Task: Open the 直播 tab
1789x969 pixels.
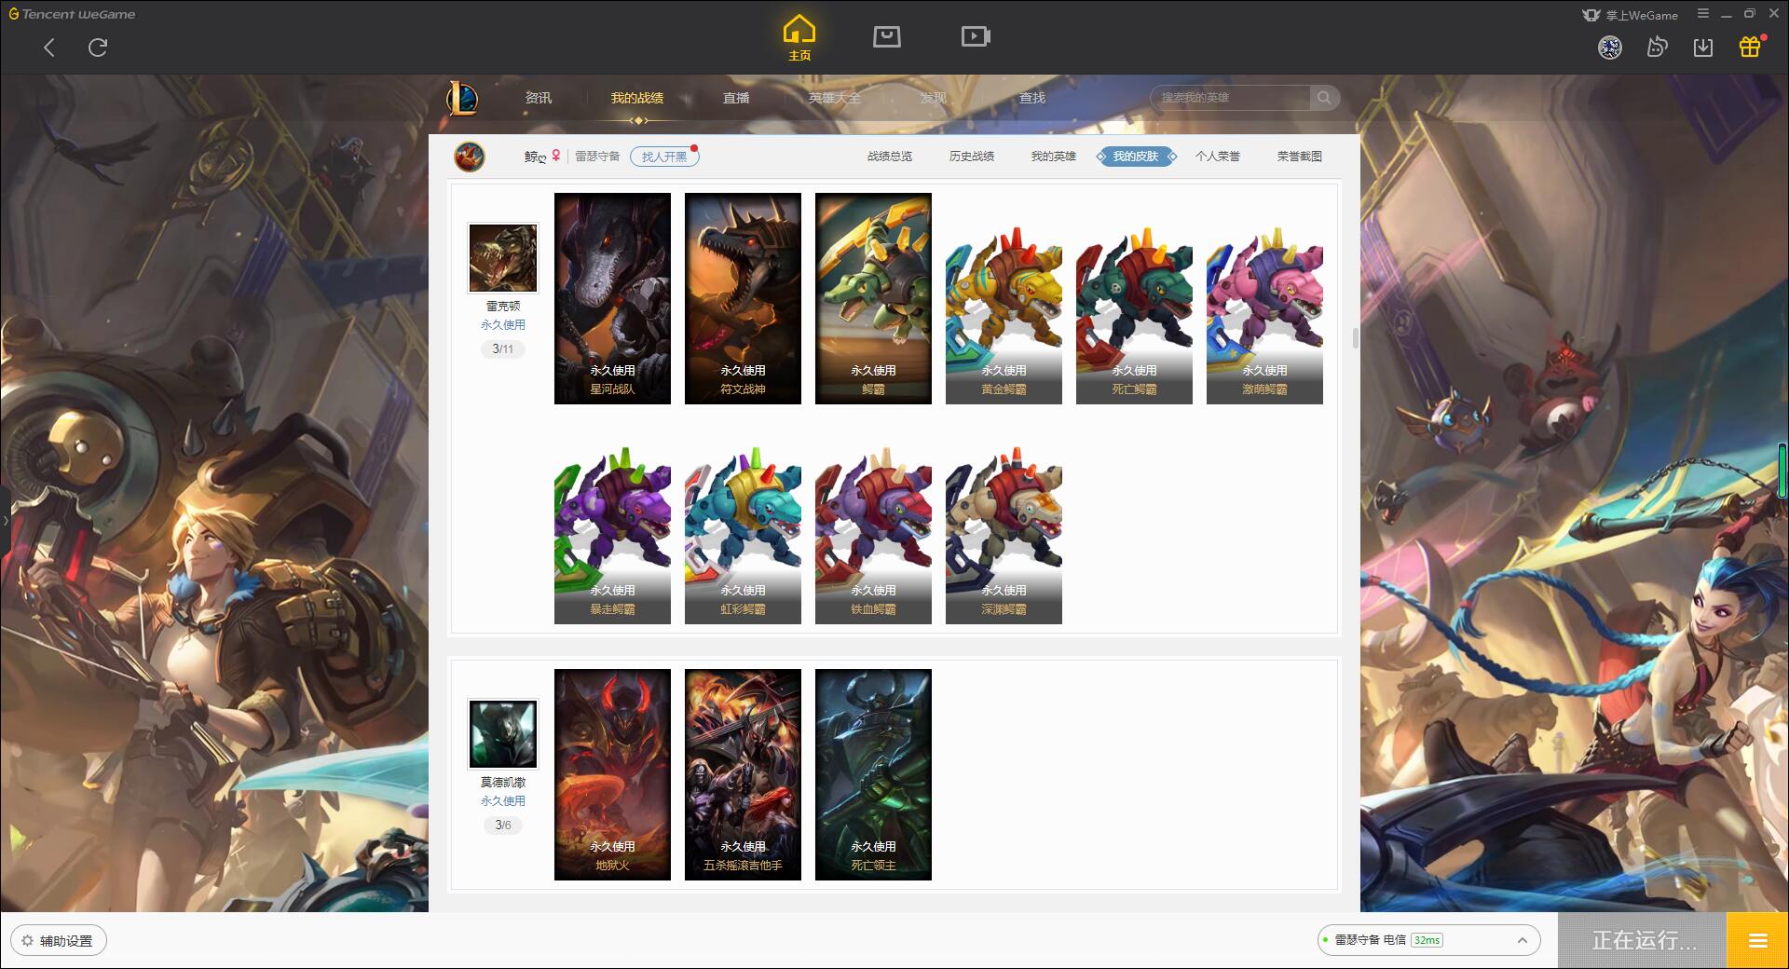Action: [736, 98]
